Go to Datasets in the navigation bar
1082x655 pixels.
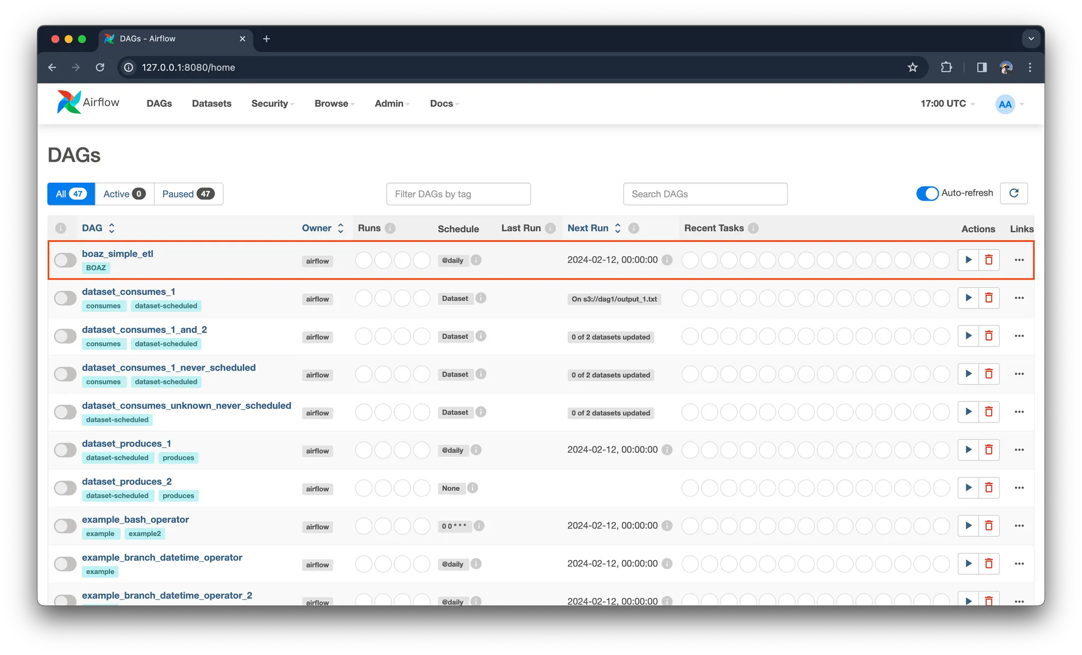pyautogui.click(x=211, y=104)
